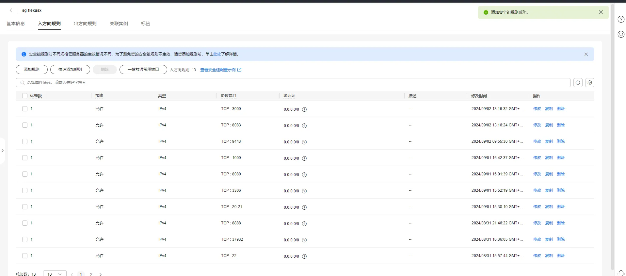Check the TCP 20-21 rule row
The height and width of the screenshot is (276, 626).
coord(25,207)
